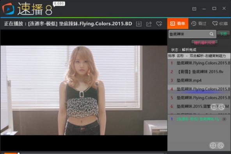Open settings gear at bottom of playlist panel

(213, 145)
